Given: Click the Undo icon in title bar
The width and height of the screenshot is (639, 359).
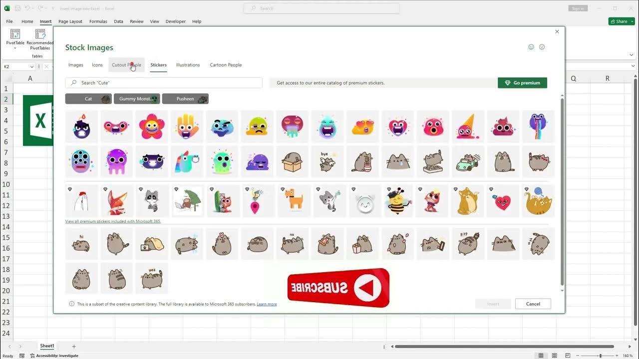Looking at the screenshot, I should tap(27, 8).
